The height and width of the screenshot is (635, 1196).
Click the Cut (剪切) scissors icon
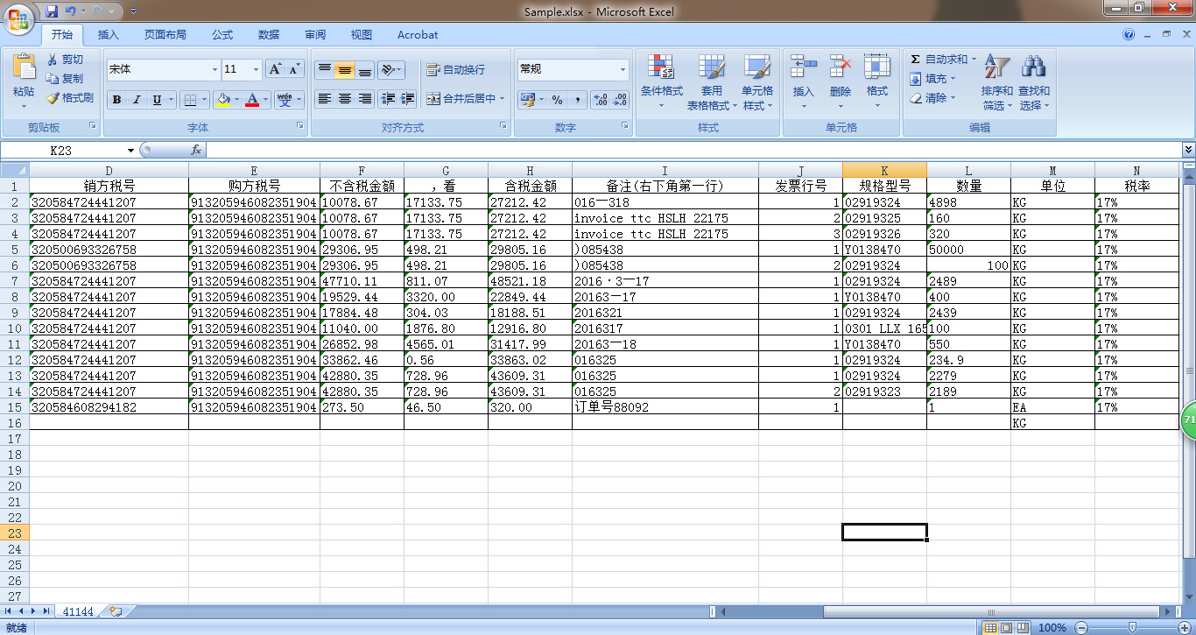click(53, 60)
